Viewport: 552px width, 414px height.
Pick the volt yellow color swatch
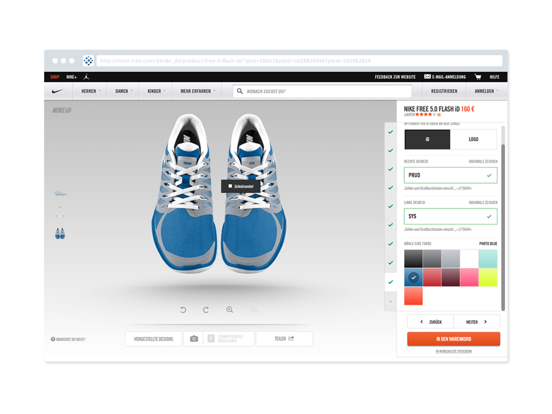pos(488,278)
